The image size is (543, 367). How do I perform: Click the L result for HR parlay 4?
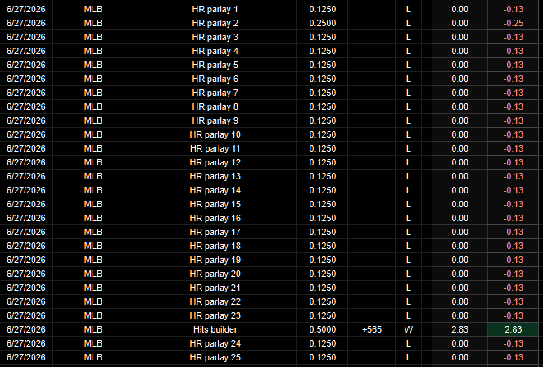pos(409,51)
